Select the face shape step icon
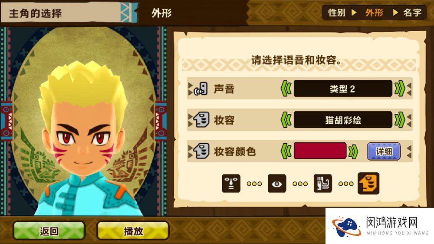The width and height of the screenshot is (434, 244). coord(231,183)
